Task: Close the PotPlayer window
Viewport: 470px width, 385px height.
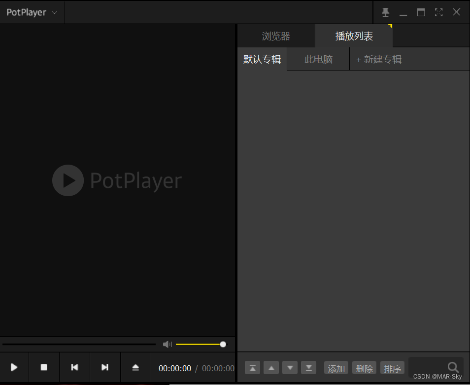Action: pos(457,12)
